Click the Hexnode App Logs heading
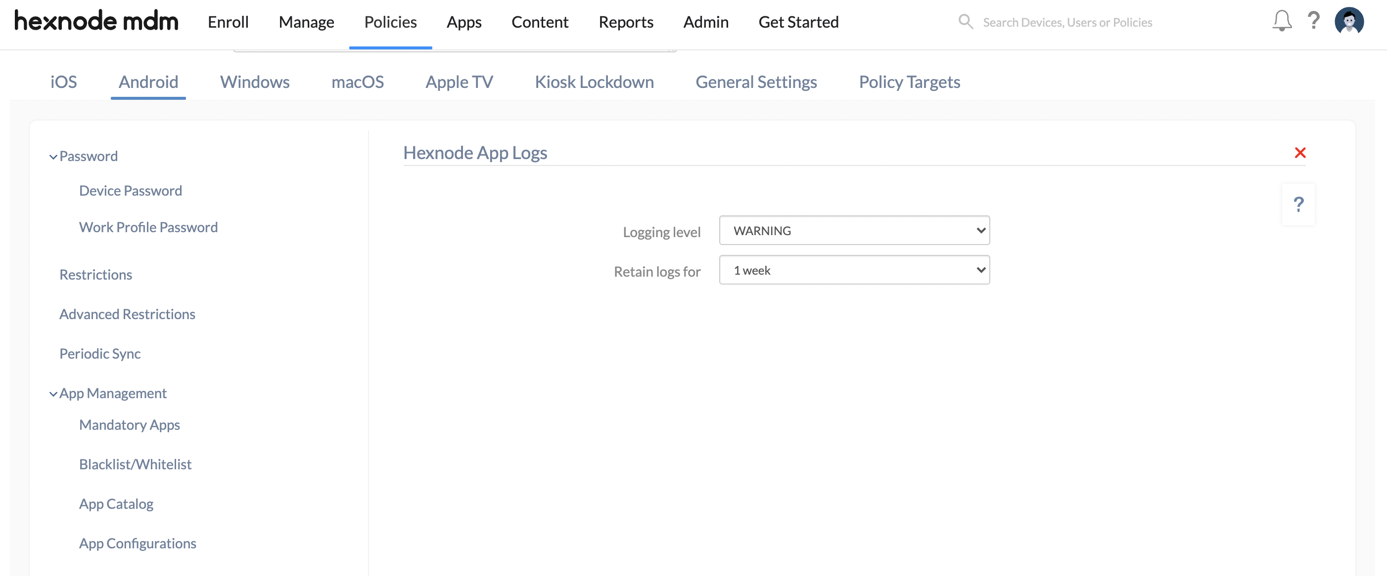This screenshot has width=1387, height=576. tap(475, 153)
